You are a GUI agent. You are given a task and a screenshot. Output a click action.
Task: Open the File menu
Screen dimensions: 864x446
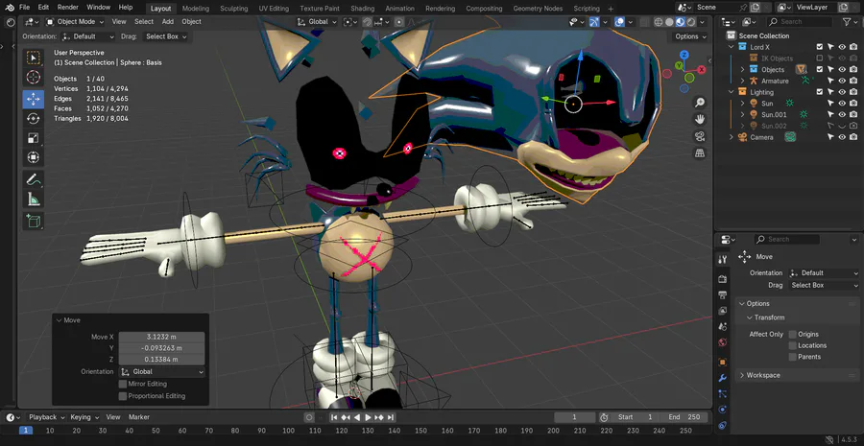[x=24, y=8]
